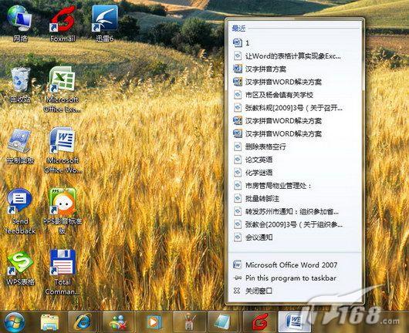
Task: Open recent document 会议通知
Action: pos(296,237)
